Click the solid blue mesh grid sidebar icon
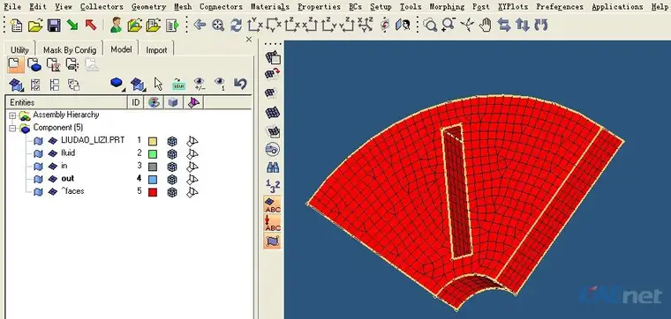 click(x=273, y=112)
